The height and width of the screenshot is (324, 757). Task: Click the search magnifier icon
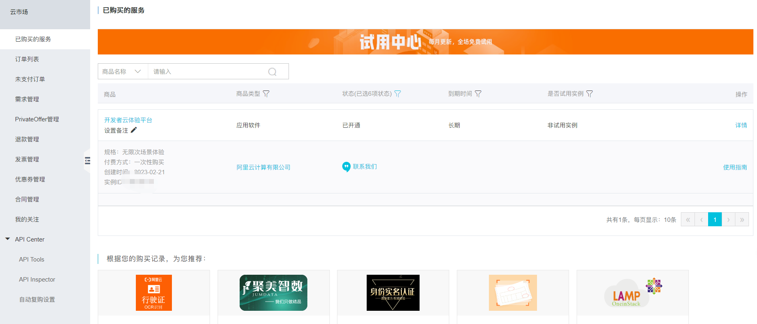click(273, 72)
